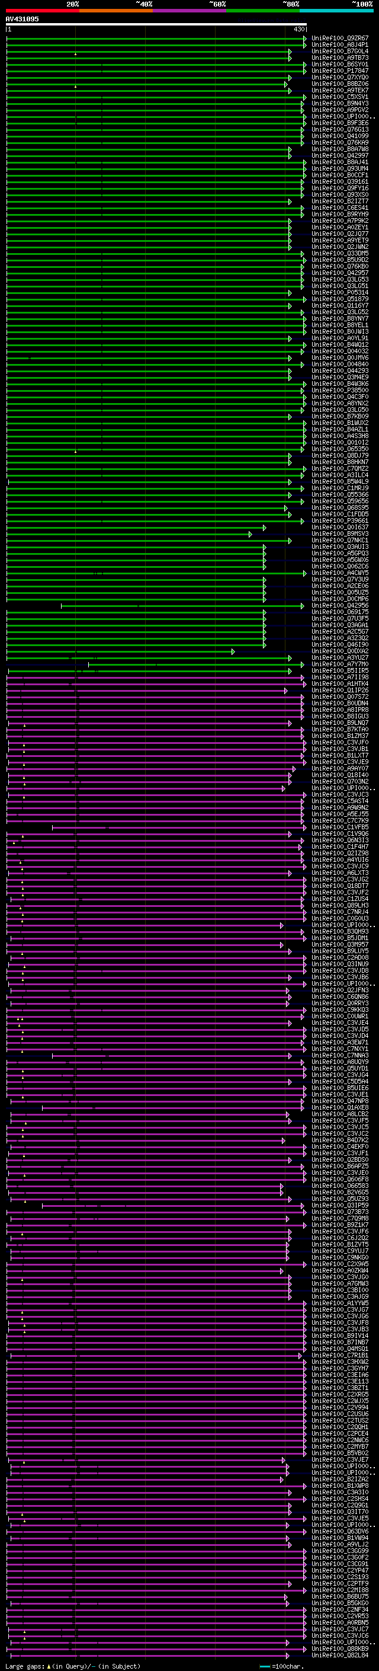Click hit label UniRef100_B7G0L4

[x=340, y=51]
